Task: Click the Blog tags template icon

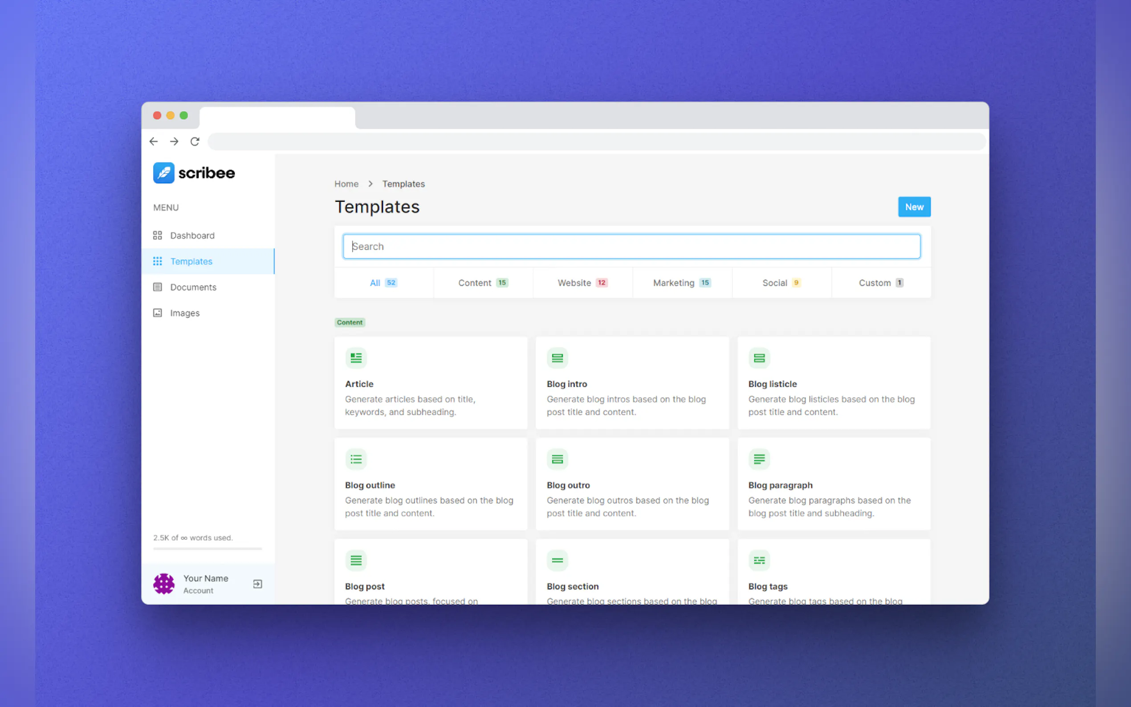Action: [x=759, y=560]
